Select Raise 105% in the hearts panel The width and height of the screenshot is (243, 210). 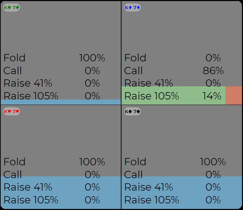[54, 200]
